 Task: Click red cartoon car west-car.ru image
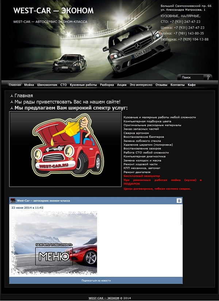click(65, 149)
